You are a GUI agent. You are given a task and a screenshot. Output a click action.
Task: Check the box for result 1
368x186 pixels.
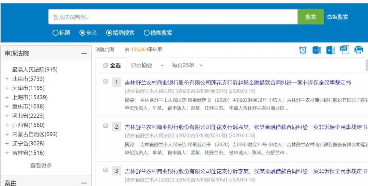pyautogui.click(x=106, y=81)
